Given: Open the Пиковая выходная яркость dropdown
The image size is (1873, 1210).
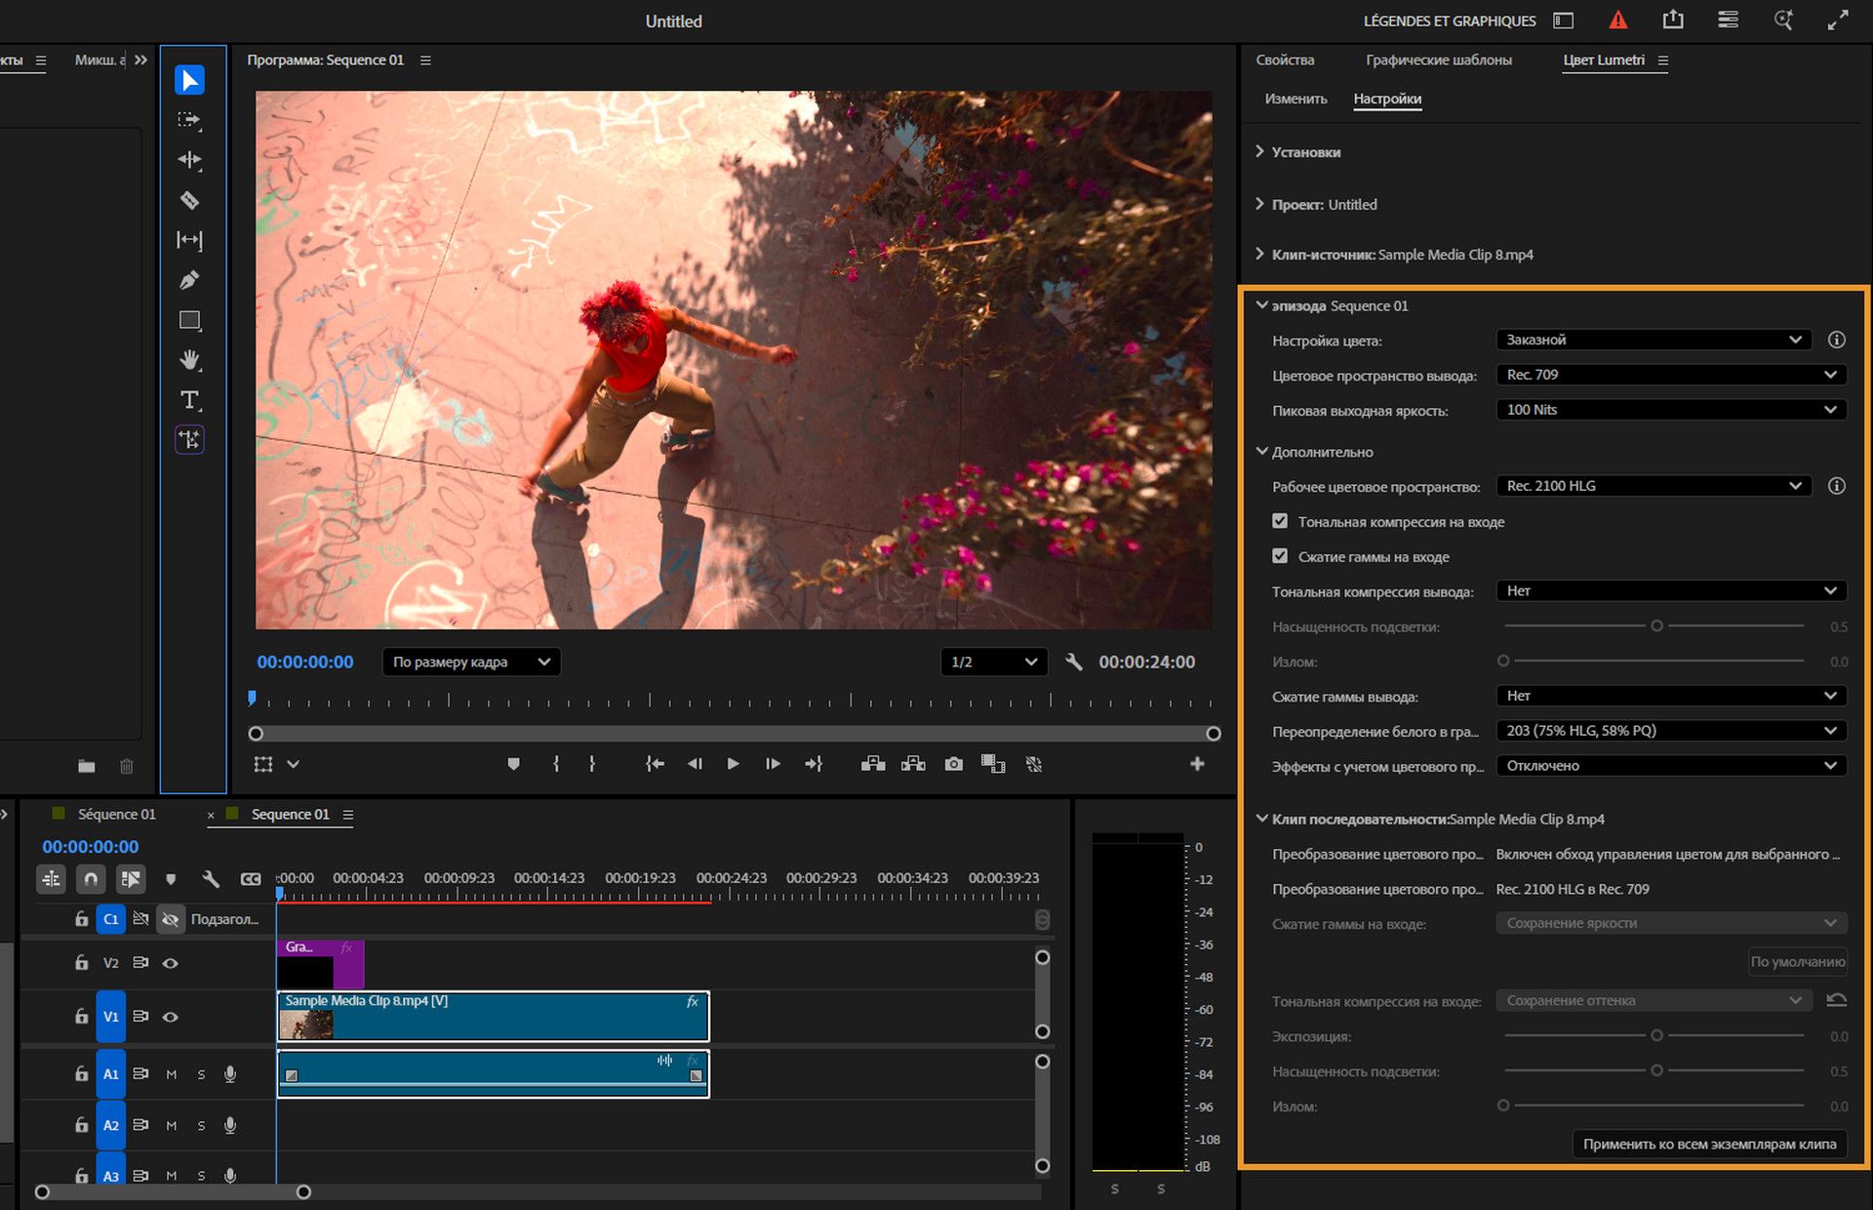Looking at the screenshot, I should point(1670,409).
